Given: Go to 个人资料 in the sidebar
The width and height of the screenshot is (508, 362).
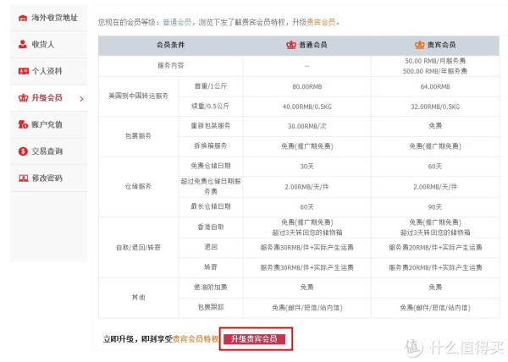Looking at the screenshot, I should pyautogui.click(x=48, y=71).
